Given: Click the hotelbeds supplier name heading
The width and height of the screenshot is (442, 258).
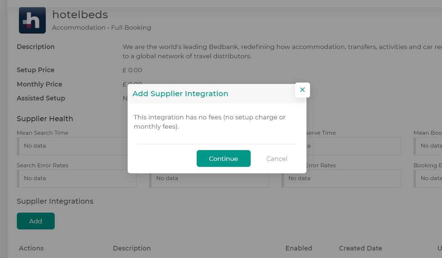Looking at the screenshot, I should [x=80, y=15].
